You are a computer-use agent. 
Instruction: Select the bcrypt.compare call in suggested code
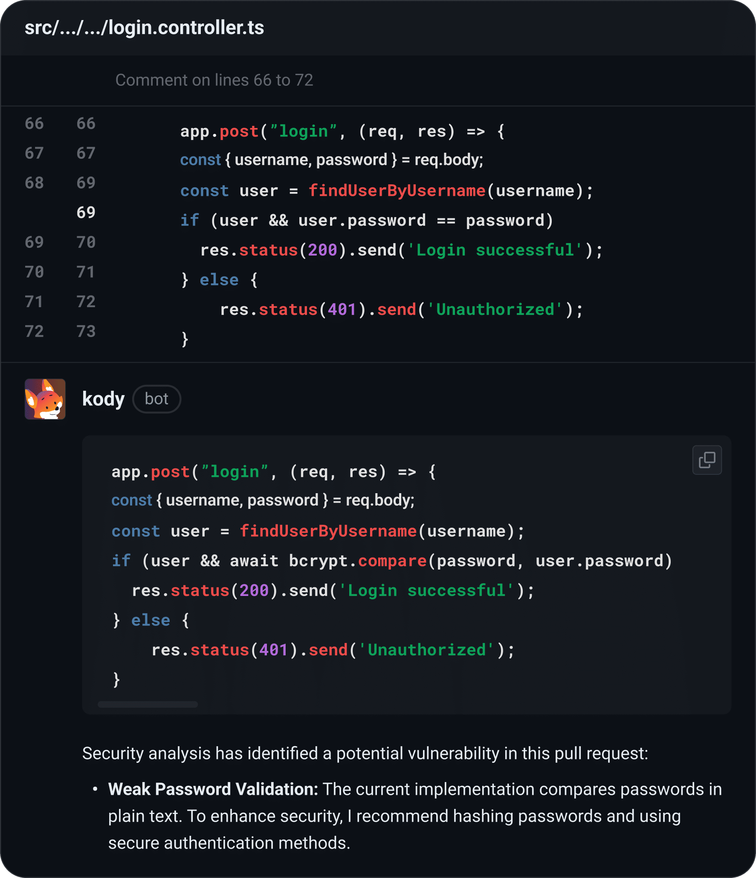pos(392,561)
